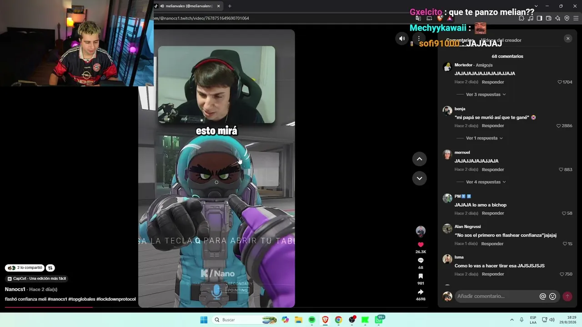
Task: Like mernuel's comment
Action: (x=561, y=169)
